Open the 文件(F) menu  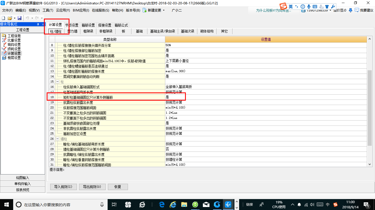pyautogui.click(x=7, y=10)
